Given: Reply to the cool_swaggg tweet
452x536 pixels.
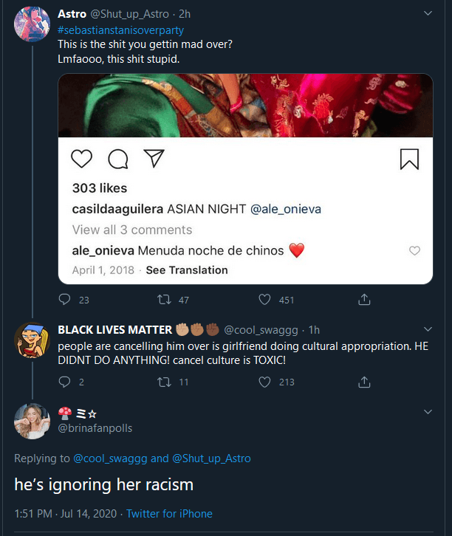Looking at the screenshot, I should tap(64, 382).
